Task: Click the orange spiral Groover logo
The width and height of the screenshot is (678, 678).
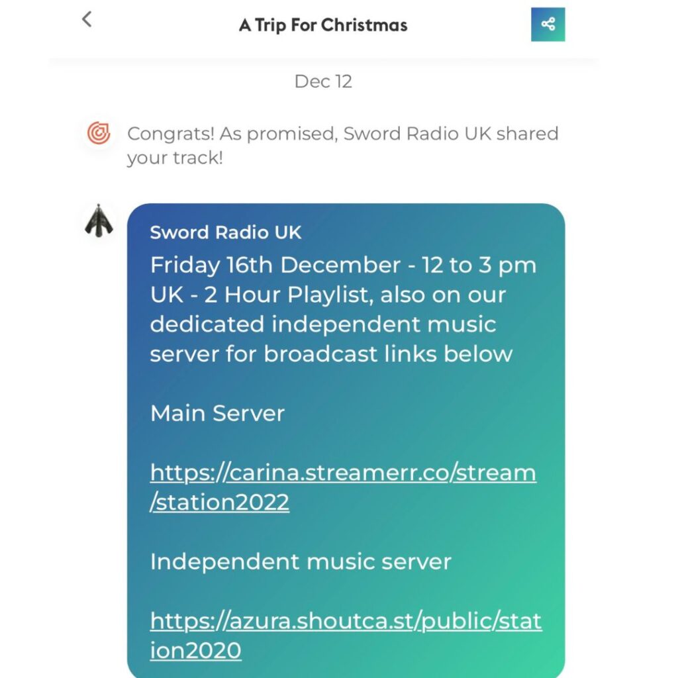Action: point(99,132)
